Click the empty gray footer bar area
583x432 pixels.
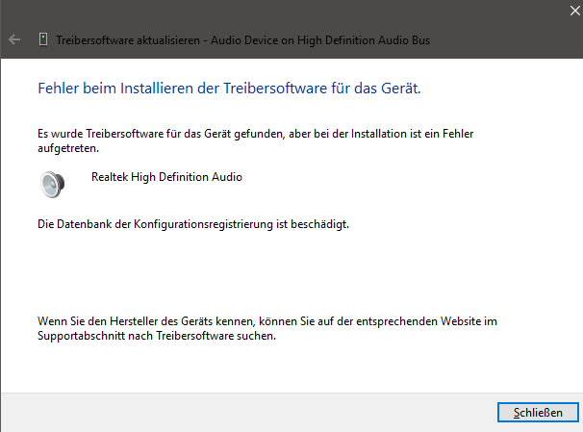tap(245, 413)
